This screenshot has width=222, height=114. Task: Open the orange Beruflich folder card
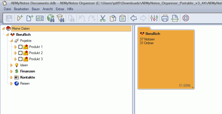[x=166, y=58]
